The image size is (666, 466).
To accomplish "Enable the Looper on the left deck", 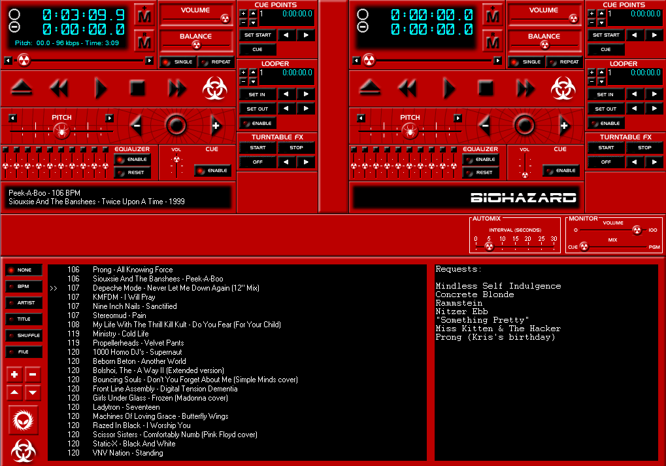I will point(258,123).
